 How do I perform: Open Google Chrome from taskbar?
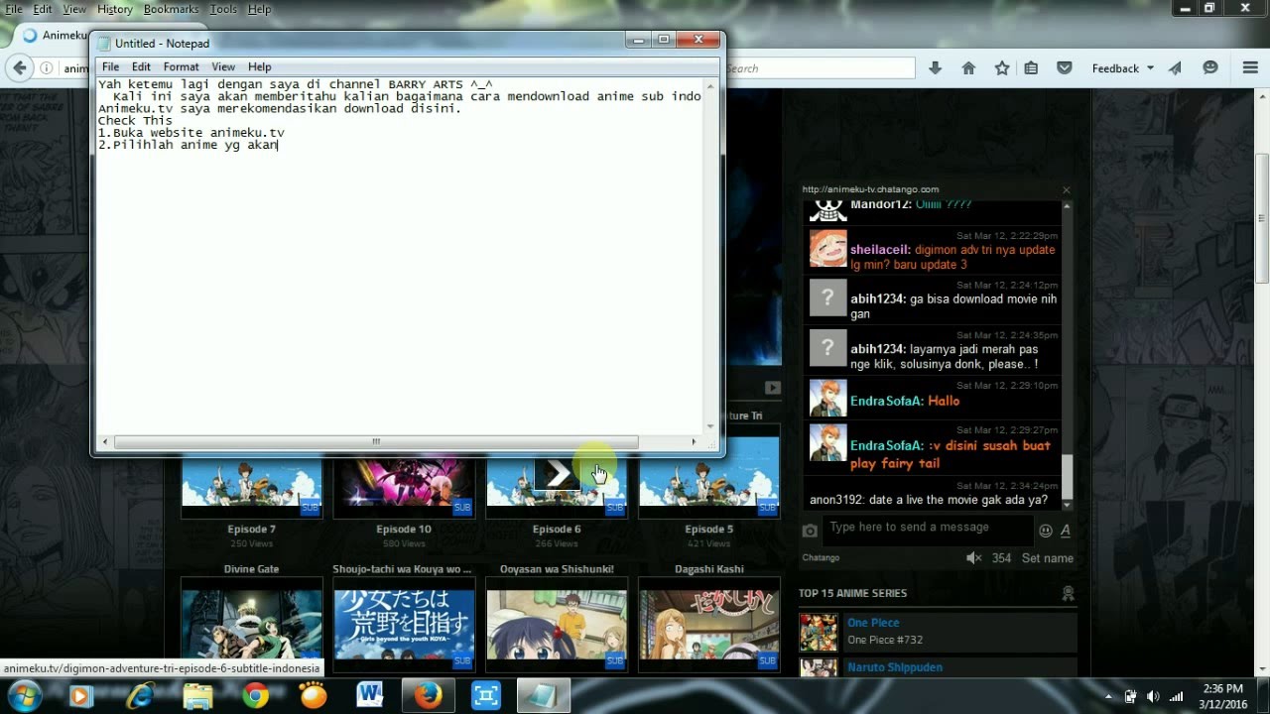(x=256, y=696)
